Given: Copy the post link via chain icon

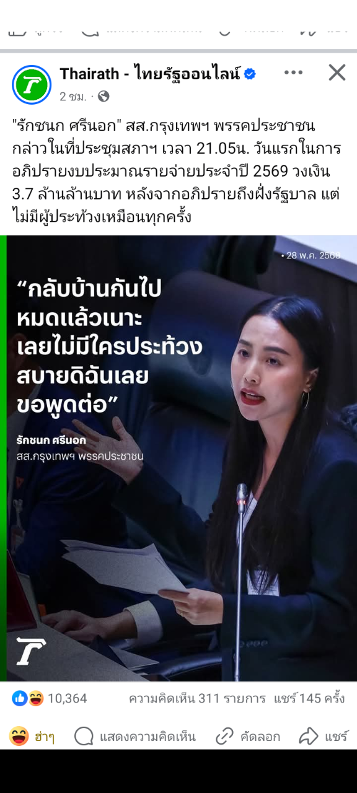Looking at the screenshot, I should click(224, 736).
